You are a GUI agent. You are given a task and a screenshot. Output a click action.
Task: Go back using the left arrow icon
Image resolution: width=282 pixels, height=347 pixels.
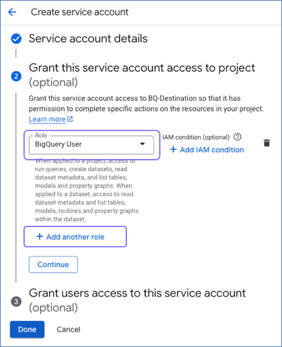[12, 12]
